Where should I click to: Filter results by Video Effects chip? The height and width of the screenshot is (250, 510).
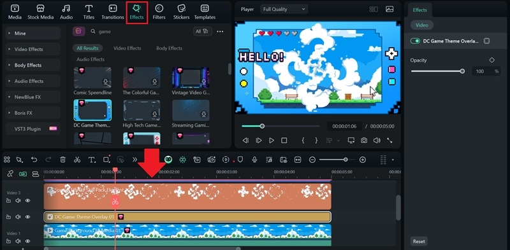[x=127, y=48]
